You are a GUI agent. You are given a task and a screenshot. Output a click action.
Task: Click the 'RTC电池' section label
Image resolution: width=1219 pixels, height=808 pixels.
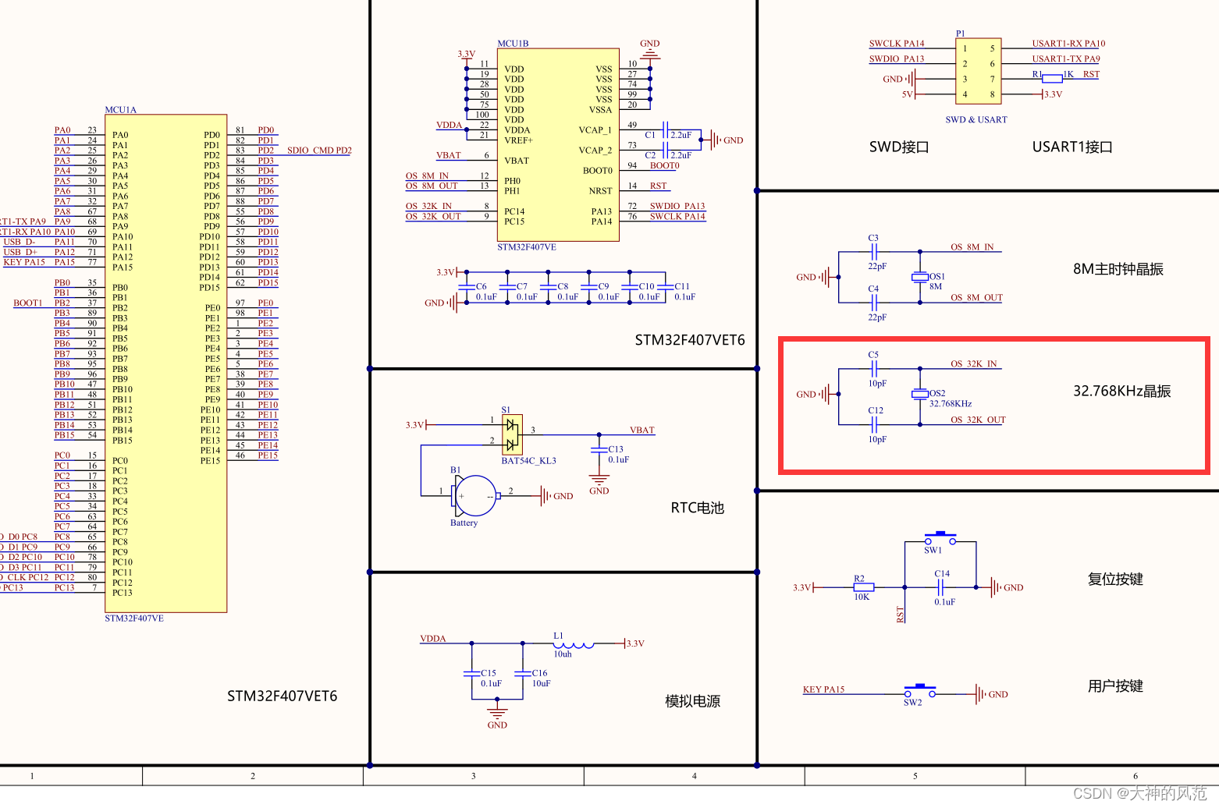[x=698, y=508]
